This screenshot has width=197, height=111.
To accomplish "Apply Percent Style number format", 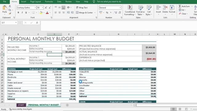I will click(107, 13).
